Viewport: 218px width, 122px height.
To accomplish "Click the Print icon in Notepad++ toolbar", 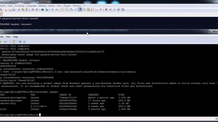I will [x=13, y=9].
